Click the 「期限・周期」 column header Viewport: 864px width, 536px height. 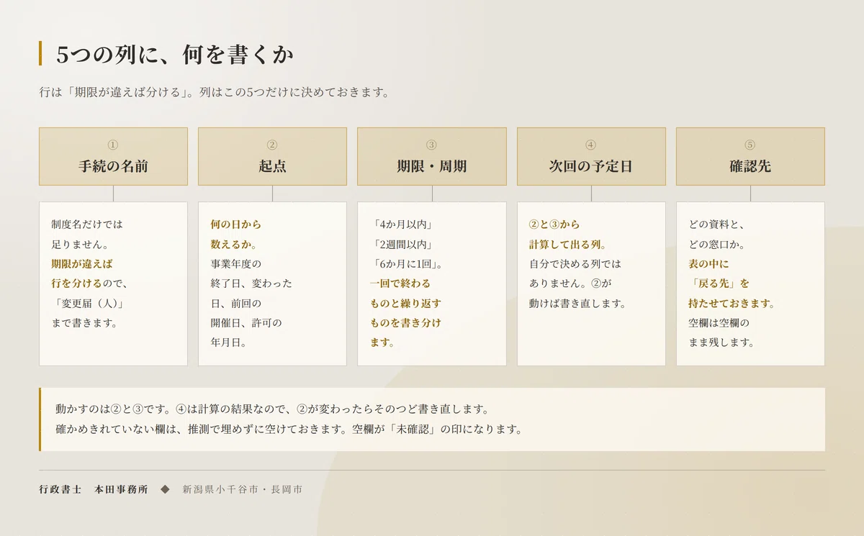point(432,157)
